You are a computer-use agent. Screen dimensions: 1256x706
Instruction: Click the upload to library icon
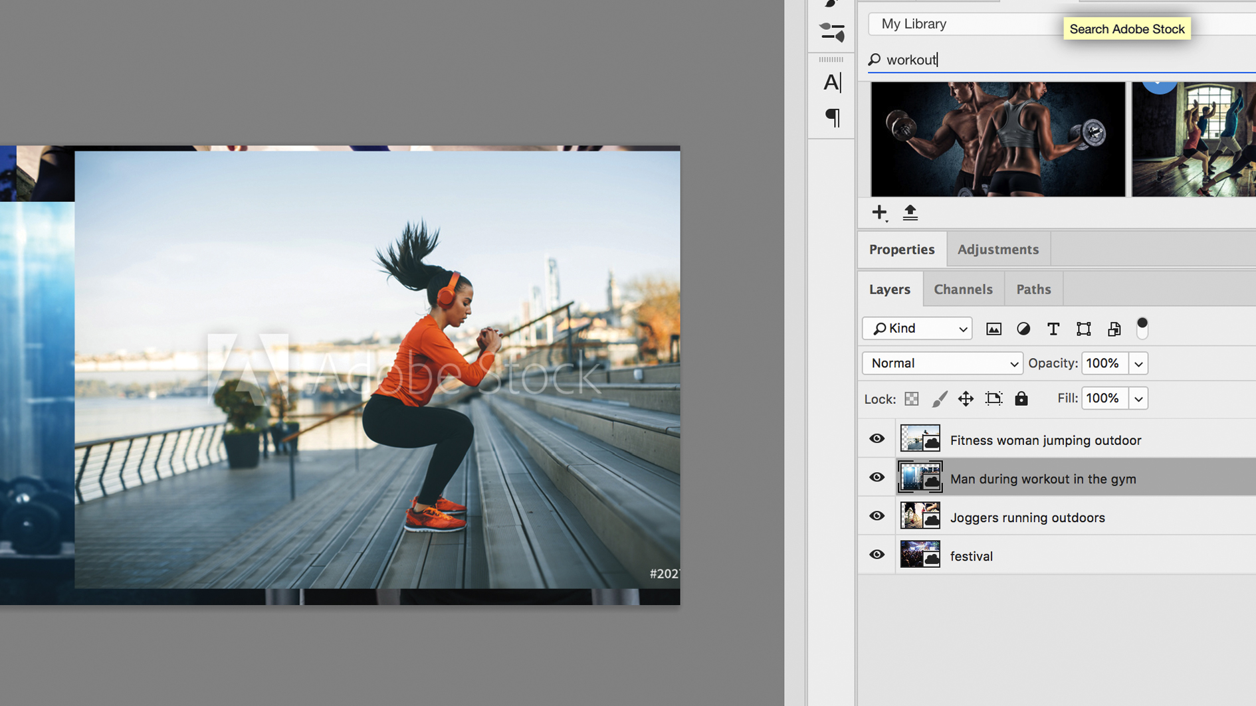click(910, 213)
